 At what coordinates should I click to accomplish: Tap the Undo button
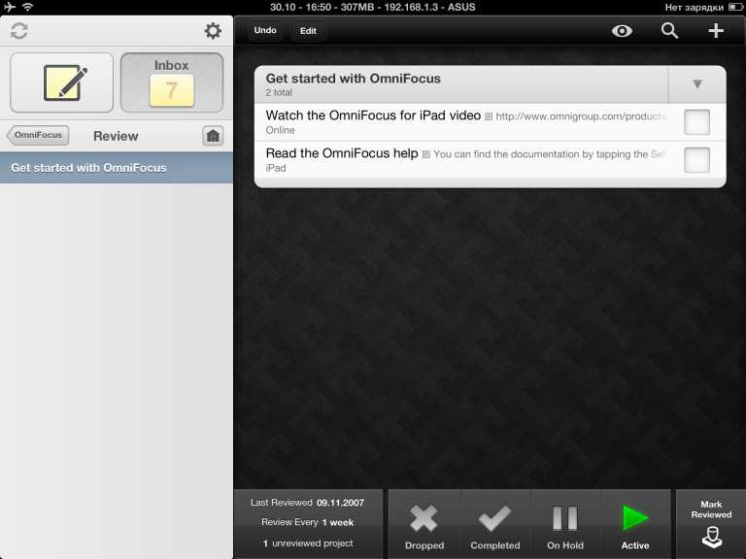pos(265,30)
